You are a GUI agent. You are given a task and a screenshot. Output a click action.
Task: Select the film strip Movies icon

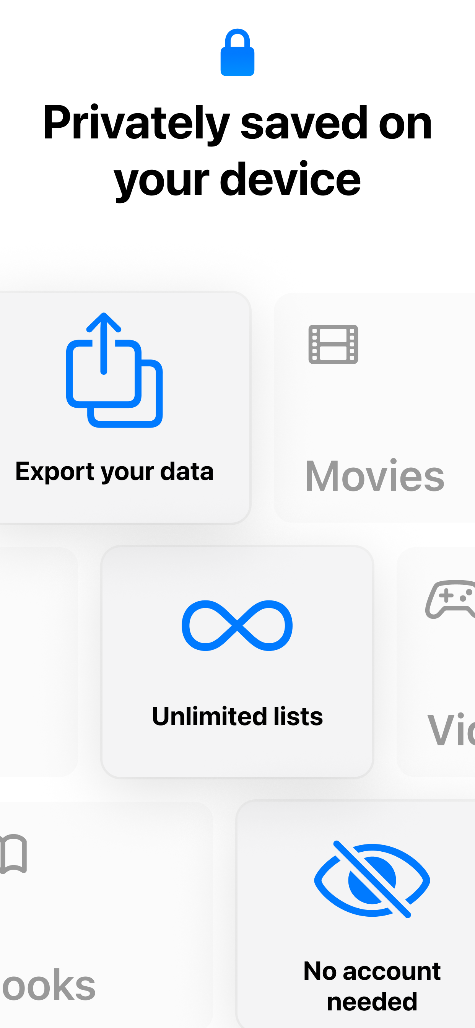[x=333, y=344]
